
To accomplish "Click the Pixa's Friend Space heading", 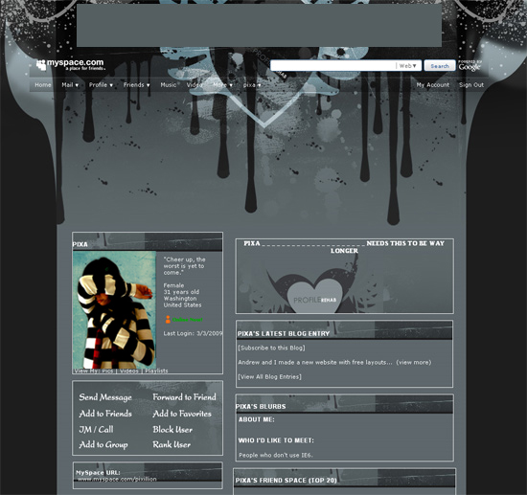I will (286, 481).
